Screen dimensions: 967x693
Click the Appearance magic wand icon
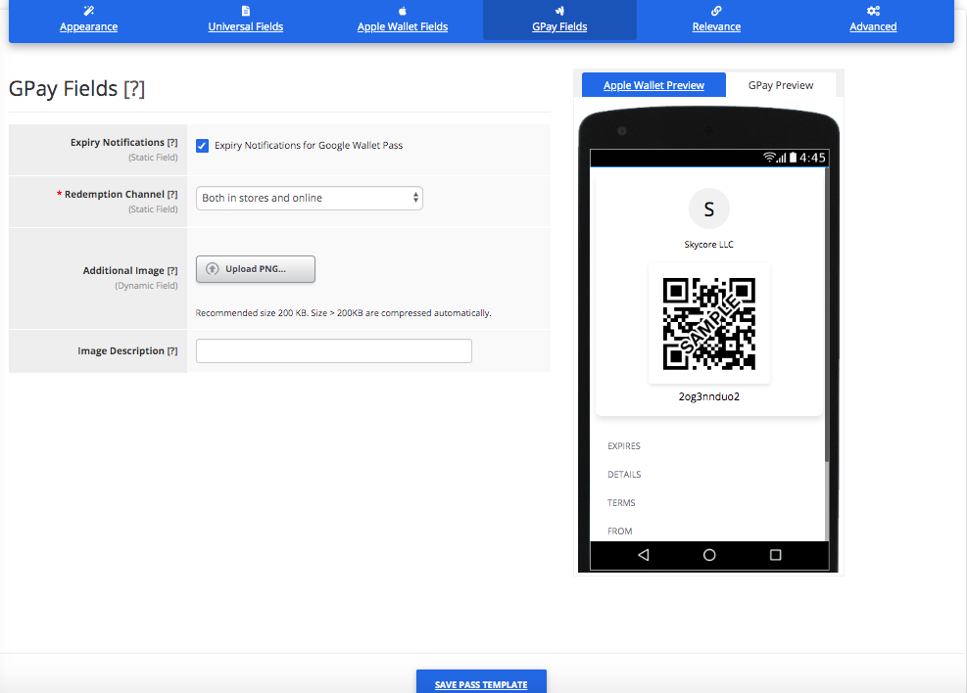[x=89, y=11]
